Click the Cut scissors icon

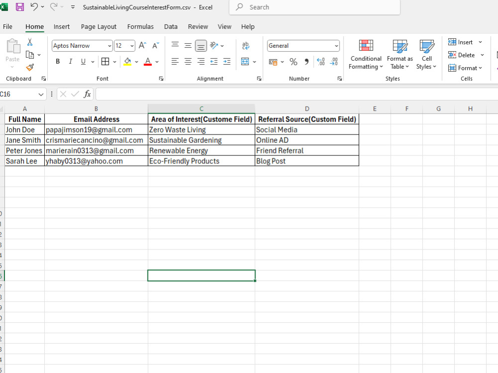(30, 42)
